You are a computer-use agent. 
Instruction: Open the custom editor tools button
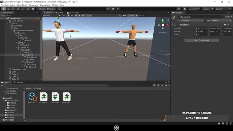point(33,9)
